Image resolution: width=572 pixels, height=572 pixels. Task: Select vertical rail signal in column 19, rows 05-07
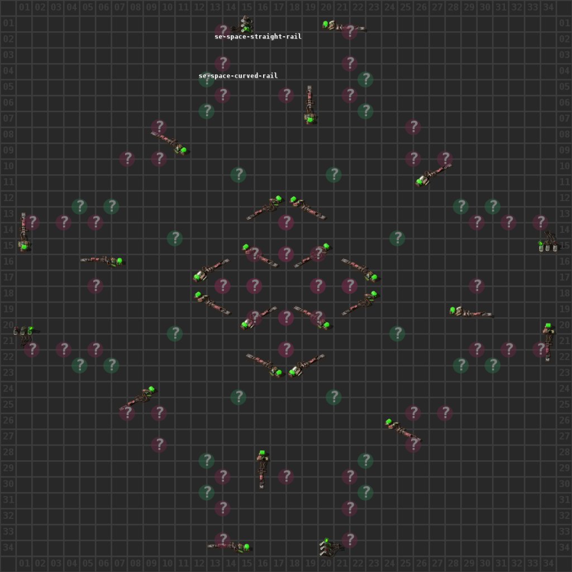pyautogui.click(x=310, y=105)
